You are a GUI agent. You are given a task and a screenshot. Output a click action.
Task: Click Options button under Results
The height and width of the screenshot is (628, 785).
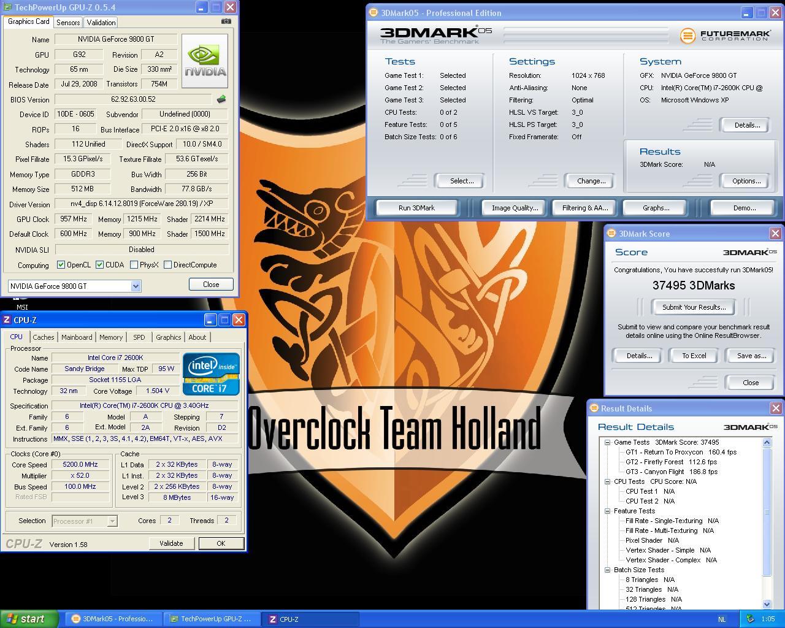pyautogui.click(x=746, y=181)
